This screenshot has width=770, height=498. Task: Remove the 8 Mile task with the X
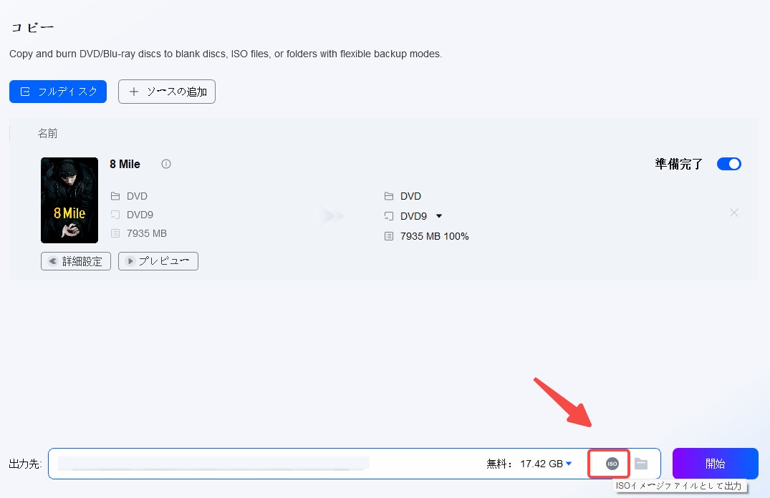point(733,213)
